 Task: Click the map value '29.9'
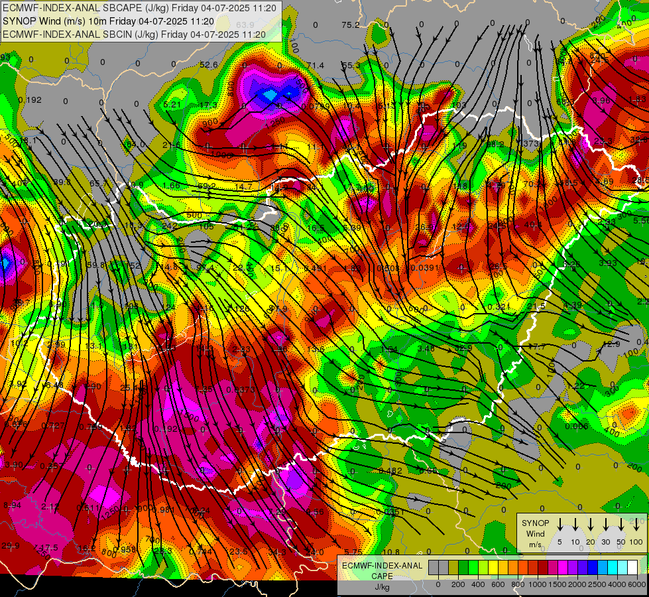click(11, 546)
